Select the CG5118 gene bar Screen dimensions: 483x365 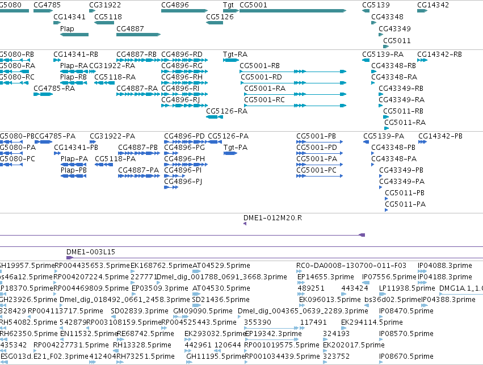(x=104, y=23)
